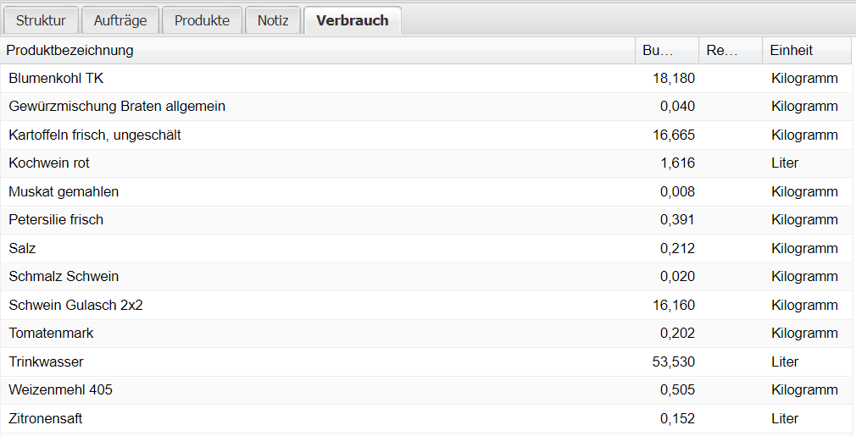The height and width of the screenshot is (436, 856).
Task: Switch to the Struktur tab
Action: pyautogui.click(x=41, y=20)
